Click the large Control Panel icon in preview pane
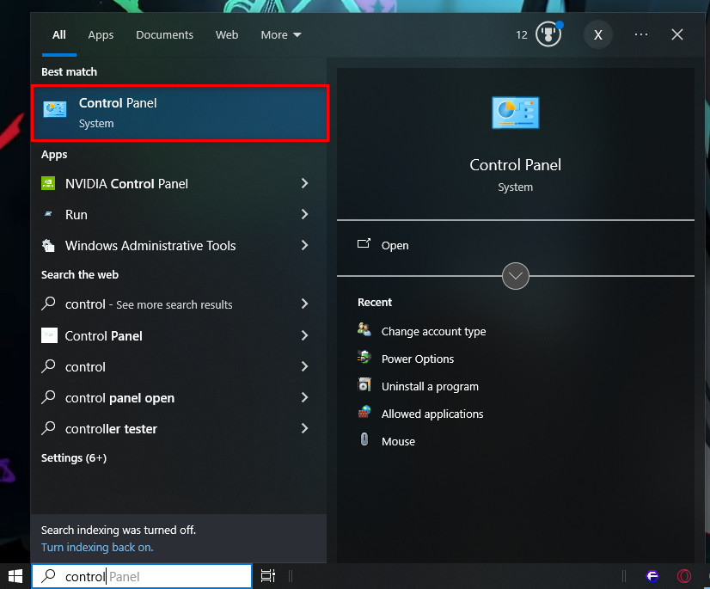The height and width of the screenshot is (589, 710). [x=515, y=113]
